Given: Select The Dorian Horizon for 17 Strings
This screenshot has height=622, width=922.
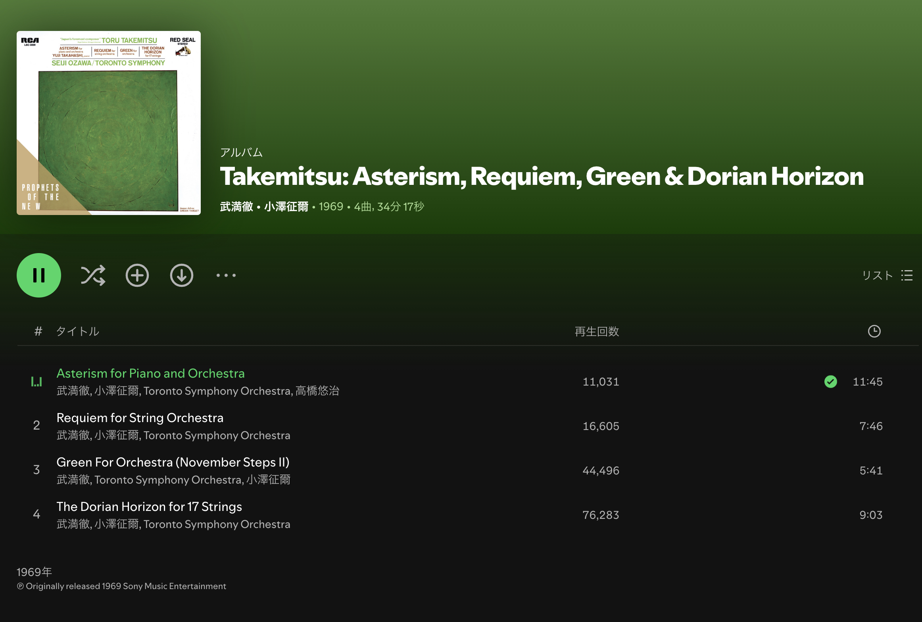Looking at the screenshot, I should pos(149,507).
